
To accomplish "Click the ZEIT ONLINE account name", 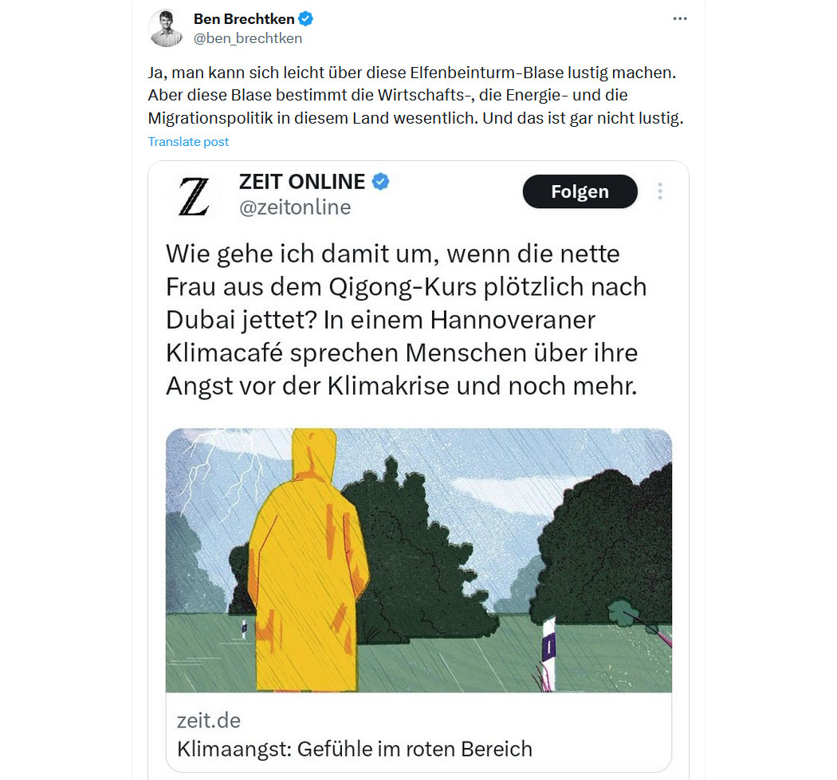I will [x=302, y=182].
